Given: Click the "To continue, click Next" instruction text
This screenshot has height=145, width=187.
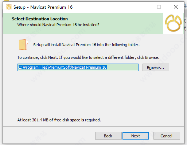Looking at the screenshot, I should pyautogui.click(x=88, y=57).
